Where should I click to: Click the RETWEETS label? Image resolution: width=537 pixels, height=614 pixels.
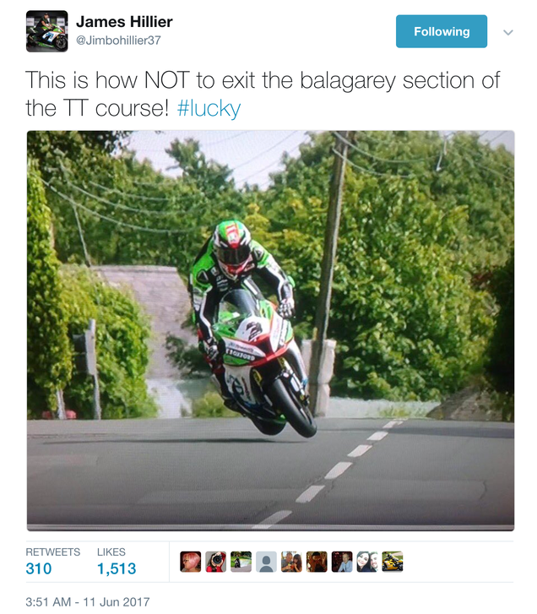click(x=53, y=552)
